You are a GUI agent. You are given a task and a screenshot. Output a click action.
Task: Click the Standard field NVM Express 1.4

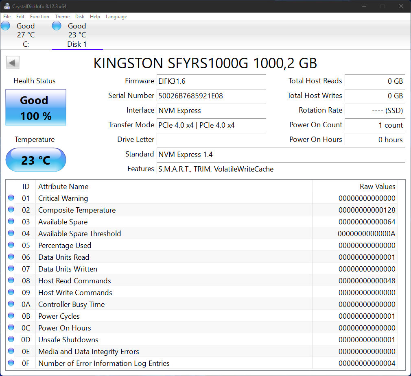(x=281, y=154)
